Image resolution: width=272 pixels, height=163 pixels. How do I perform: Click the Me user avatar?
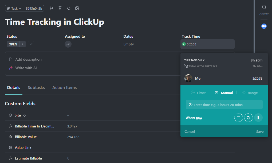(x=188, y=78)
